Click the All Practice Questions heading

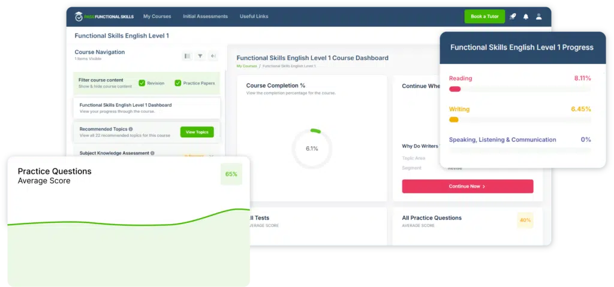coord(432,218)
